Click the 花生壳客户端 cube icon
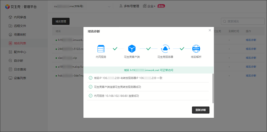Screen dimensions: 267x132 (132, 49)
